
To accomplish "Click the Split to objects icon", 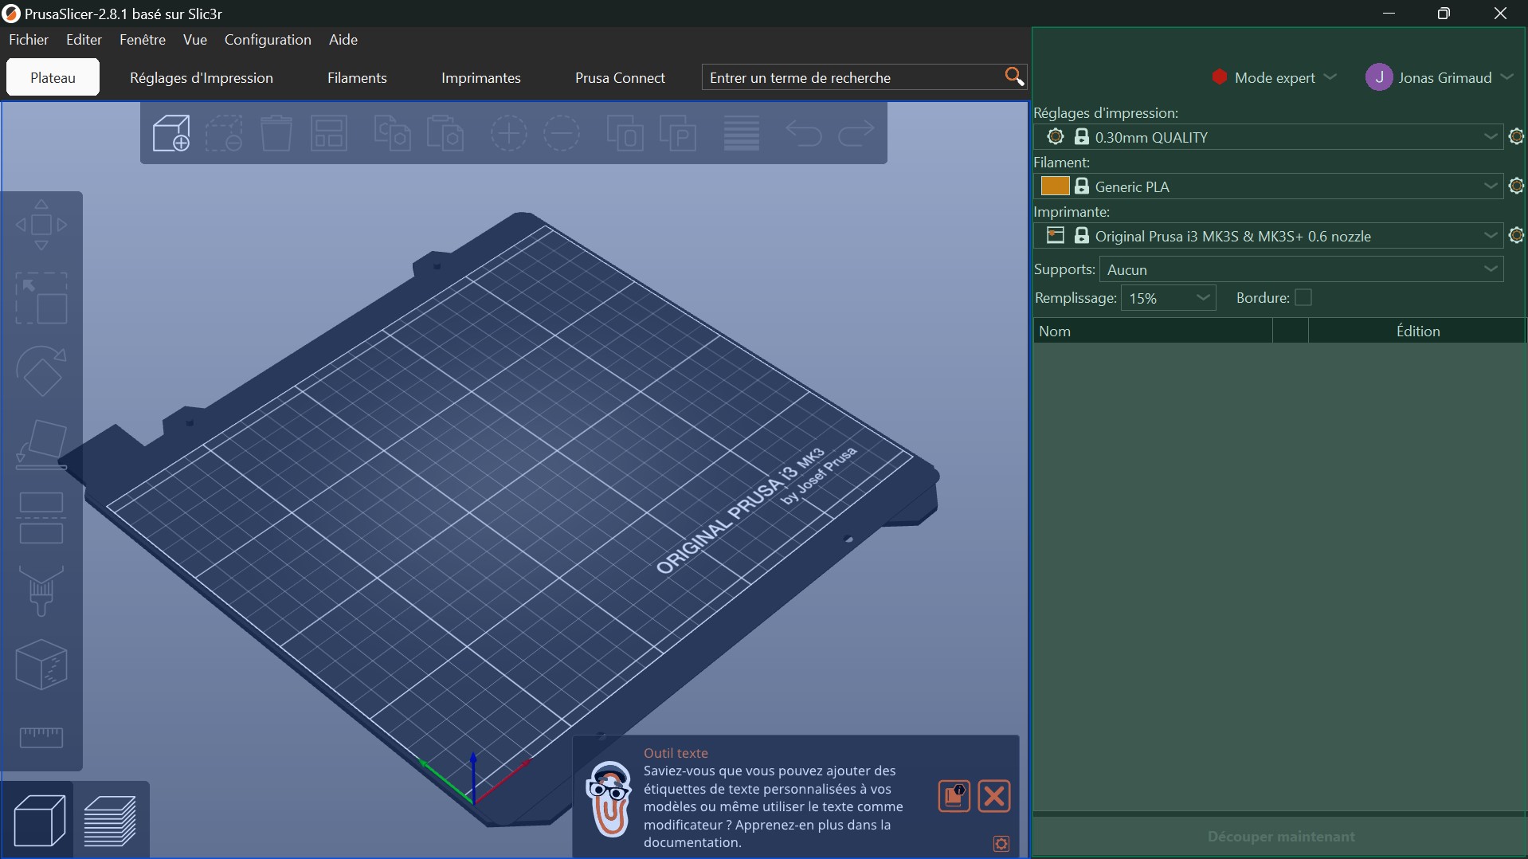I will [625, 132].
